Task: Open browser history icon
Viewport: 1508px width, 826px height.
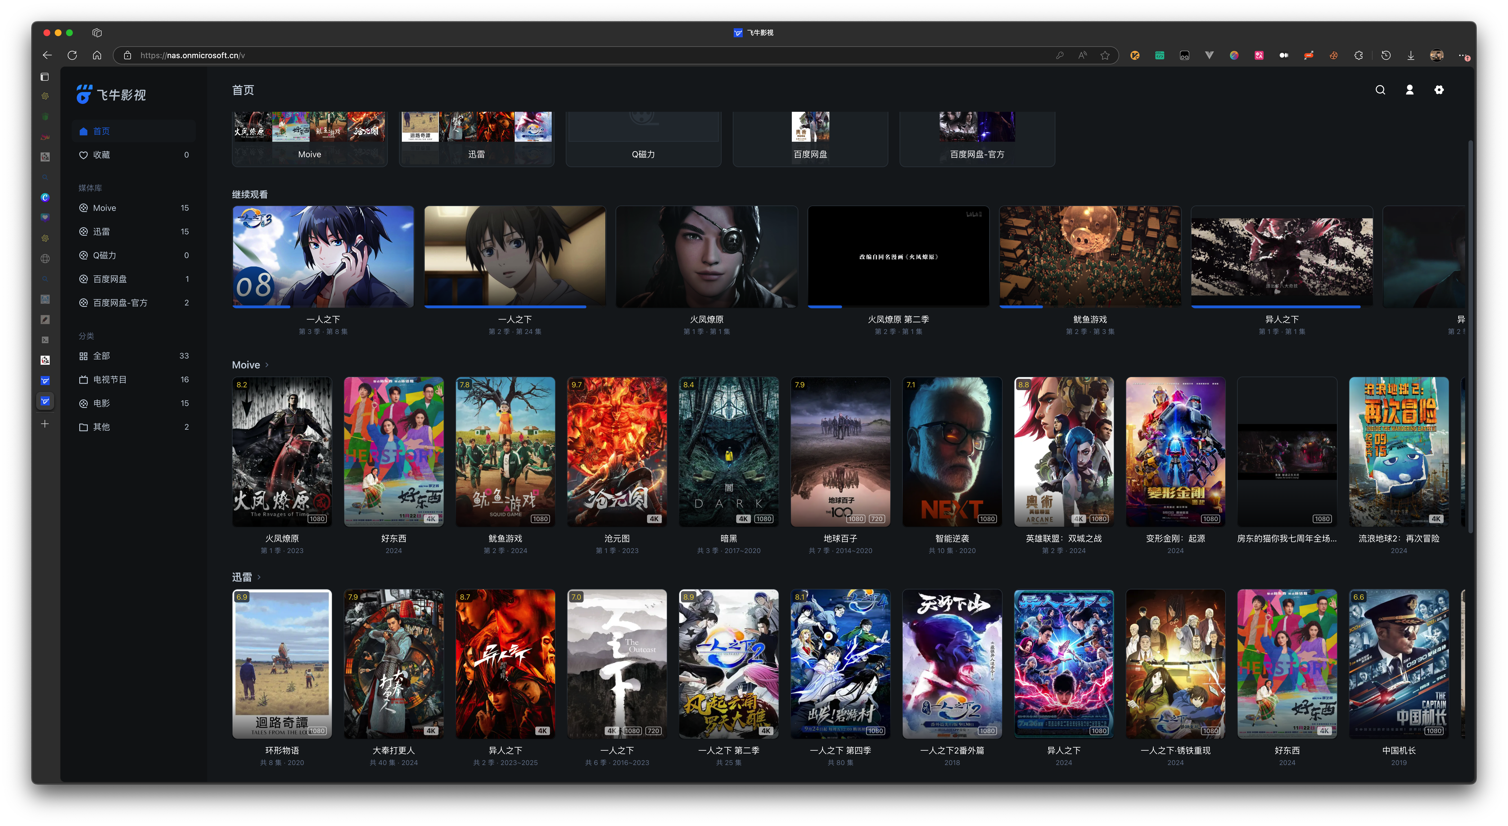Action: 1386,55
